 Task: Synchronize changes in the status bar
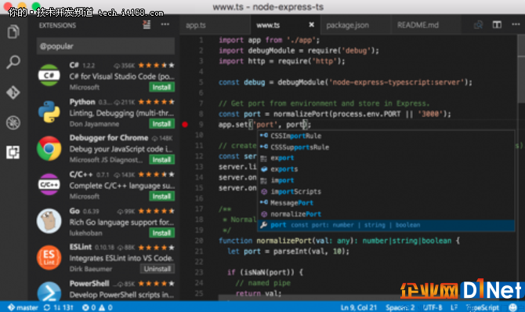[x=59, y=307]
